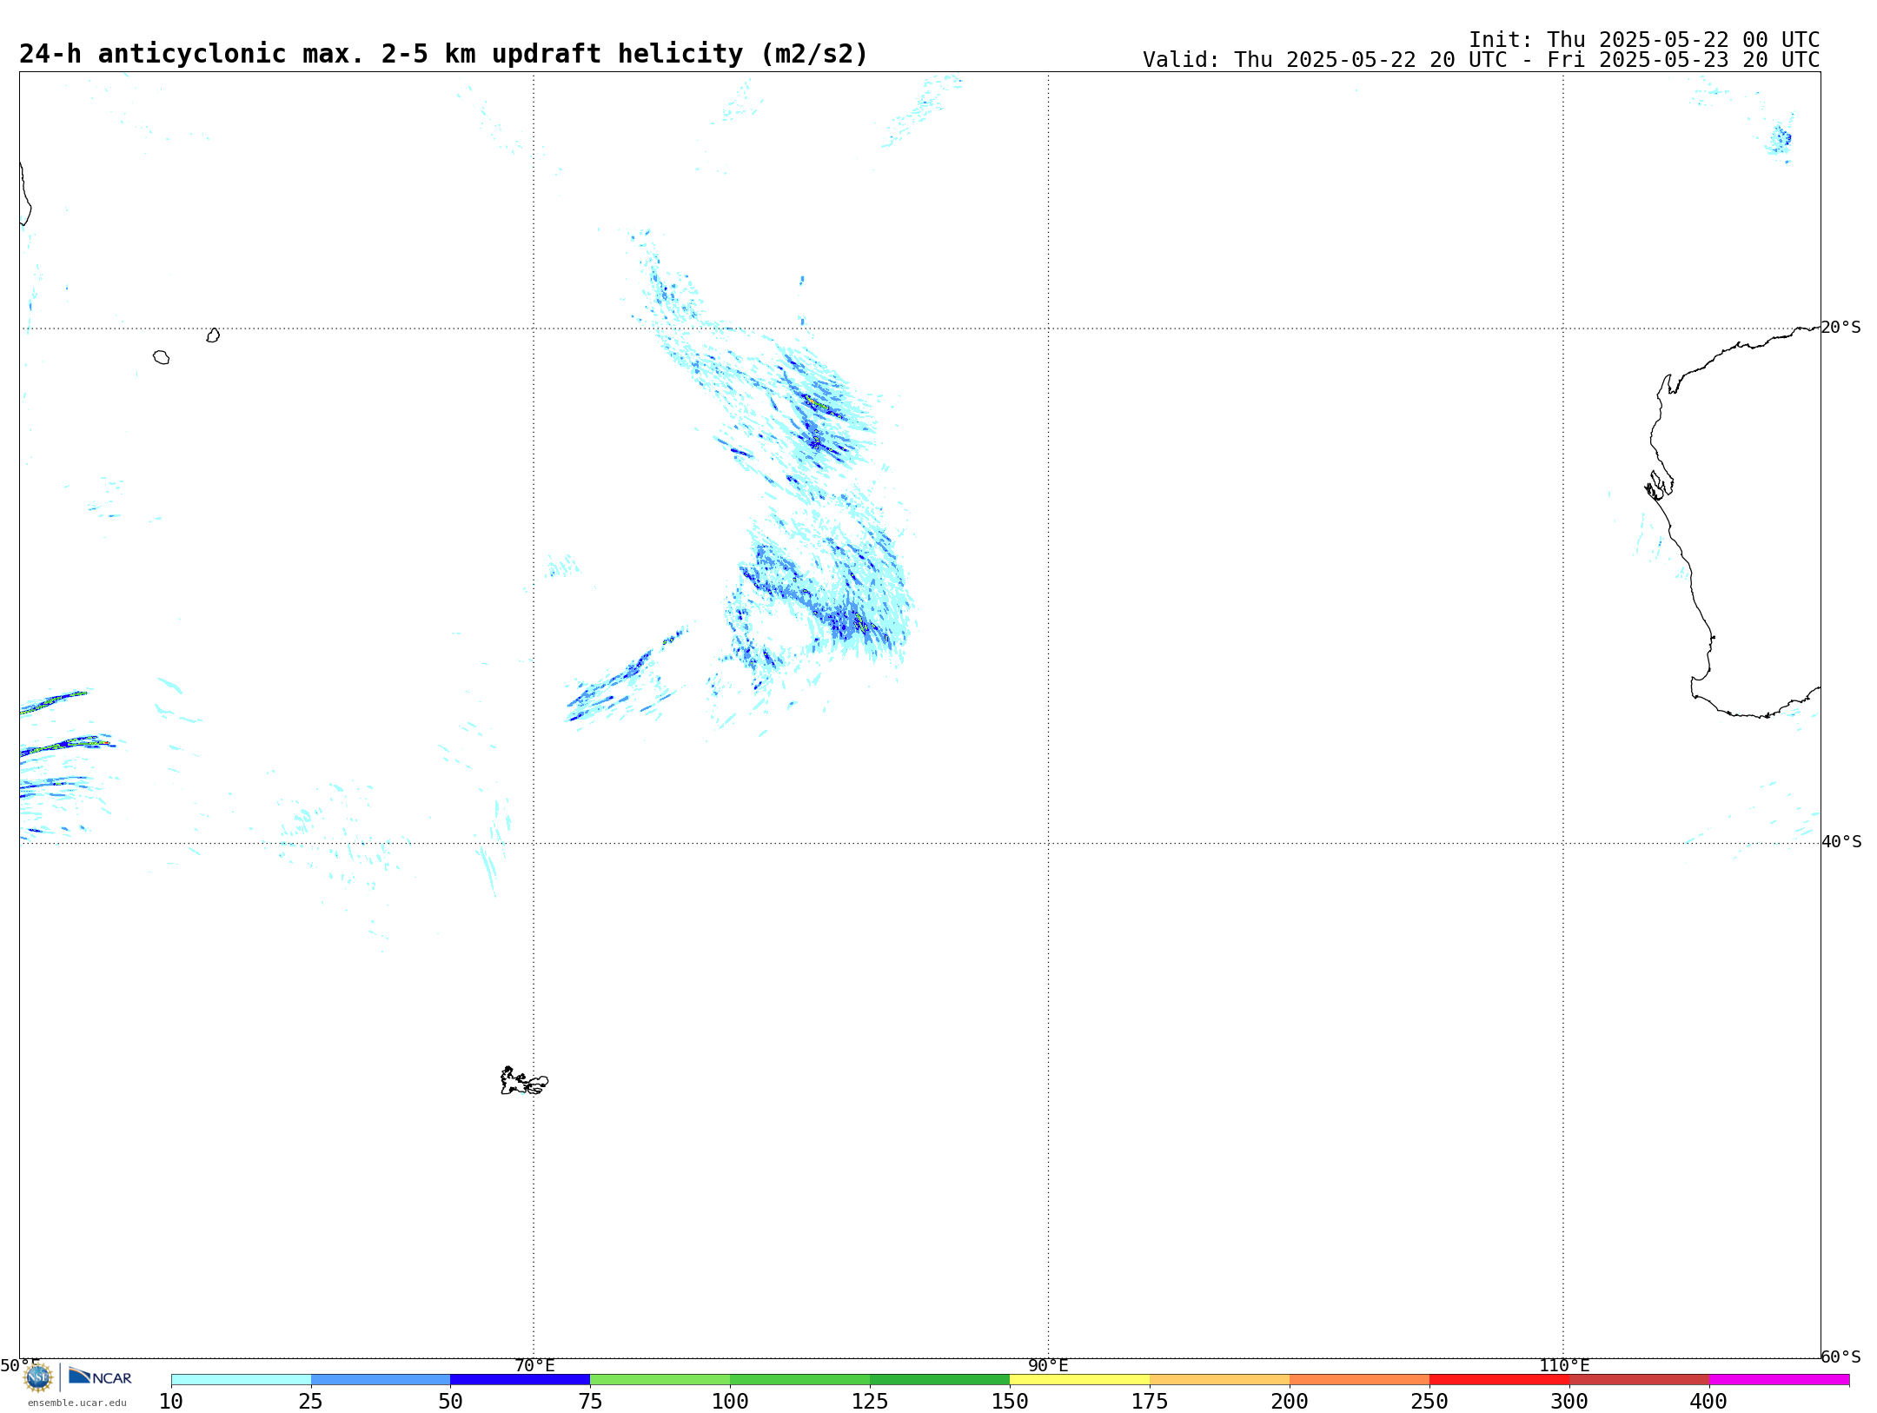Select the dark green 125-150 colorbar segment

(940, 1380)
